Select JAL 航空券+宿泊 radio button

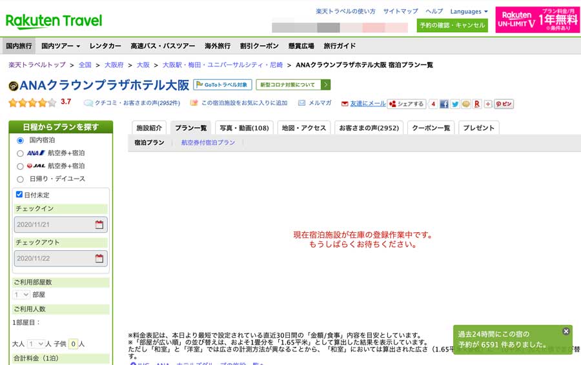21,166
